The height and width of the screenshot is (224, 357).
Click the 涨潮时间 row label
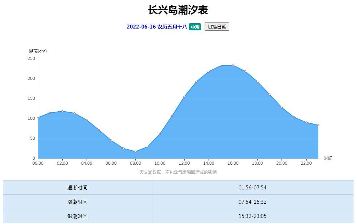point(77,202)
